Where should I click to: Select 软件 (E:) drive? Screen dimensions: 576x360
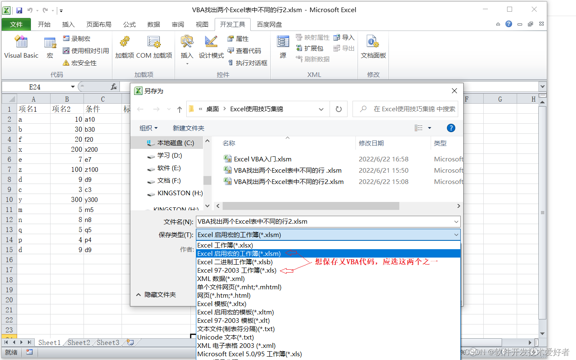[164, 168]
